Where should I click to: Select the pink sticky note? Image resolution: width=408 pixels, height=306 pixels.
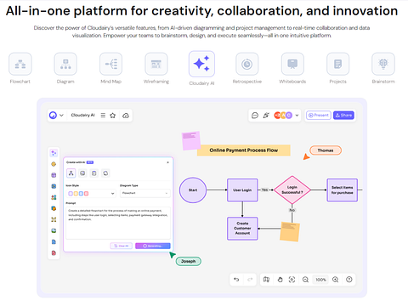click(x=190, y=140)
